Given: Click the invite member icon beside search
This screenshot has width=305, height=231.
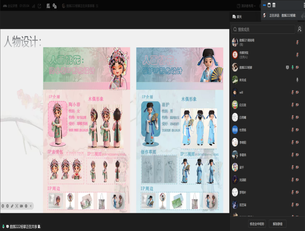Looking at the screenshot, I should [299, 29].
